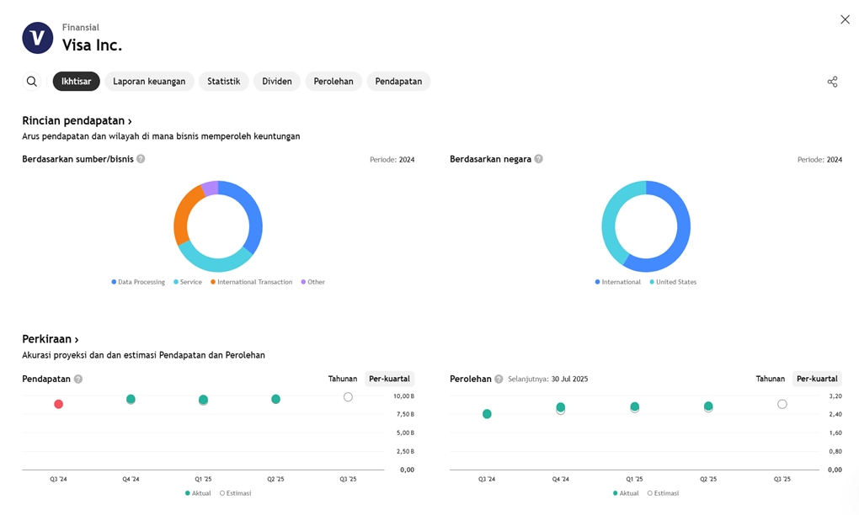Open the Statistik tab
This screenshot has height=515, width=859.
pyautogui.click(x=223, y=82)
